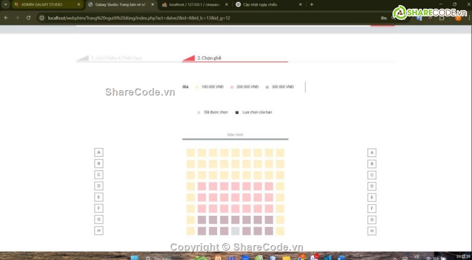472x260 pixels.
Task: Click the 100.000 VNĐ yellow price swatch
Action: (197, 87)
